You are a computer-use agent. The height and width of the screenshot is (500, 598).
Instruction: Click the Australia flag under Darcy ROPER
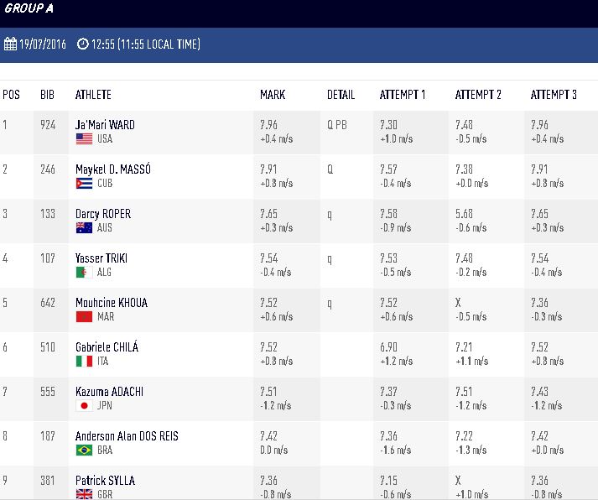84,227
